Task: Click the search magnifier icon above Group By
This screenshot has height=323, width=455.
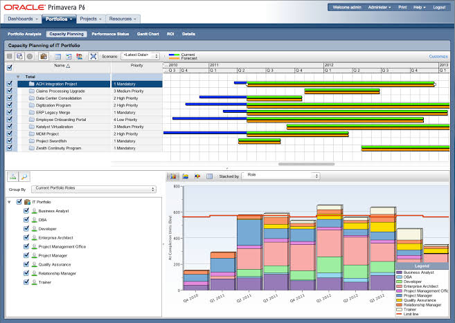Action: click(24, 176)
